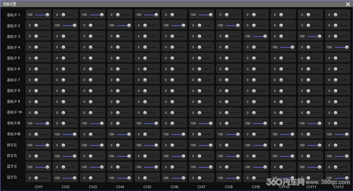
Task: Click the CH4 column label
Action: pos(120,187)
